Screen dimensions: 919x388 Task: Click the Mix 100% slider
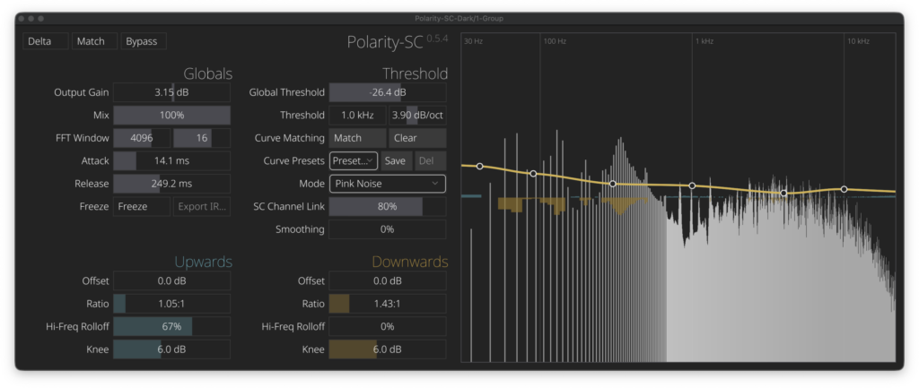171,116
